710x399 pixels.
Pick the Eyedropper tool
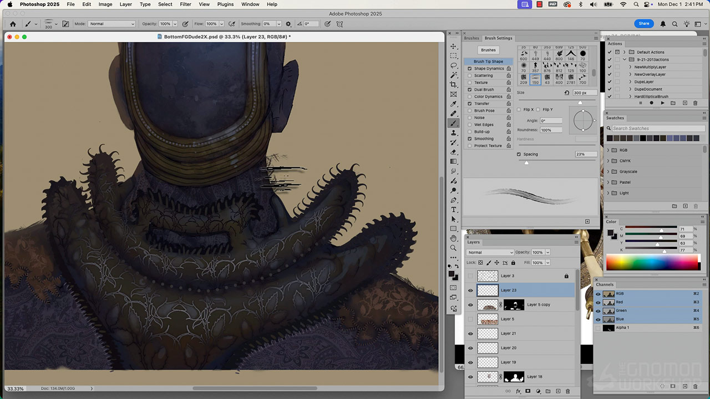click(454, 104)
